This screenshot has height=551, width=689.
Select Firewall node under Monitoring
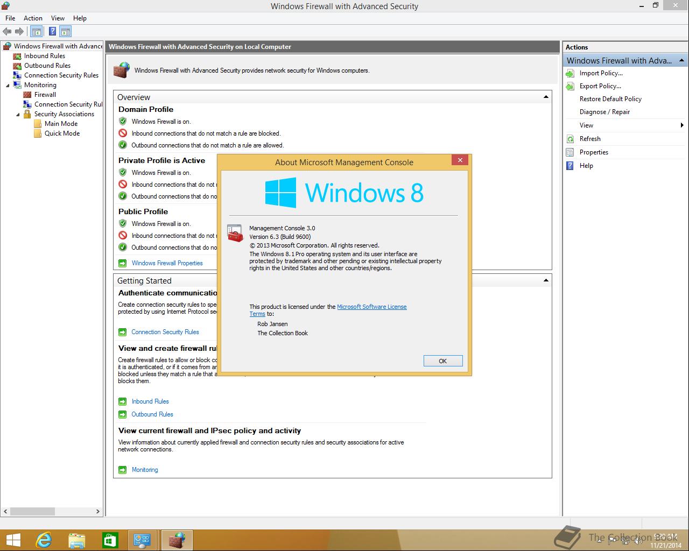point(45,95)
